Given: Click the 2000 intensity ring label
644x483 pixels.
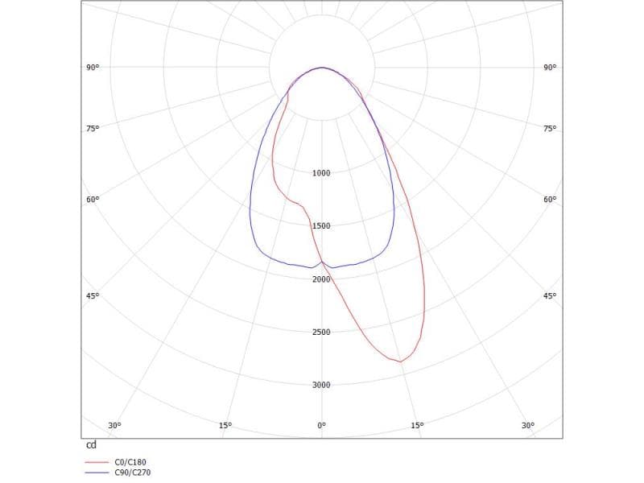Looking at the screenshot, I should pyautogui.click(x=321, y=279).
